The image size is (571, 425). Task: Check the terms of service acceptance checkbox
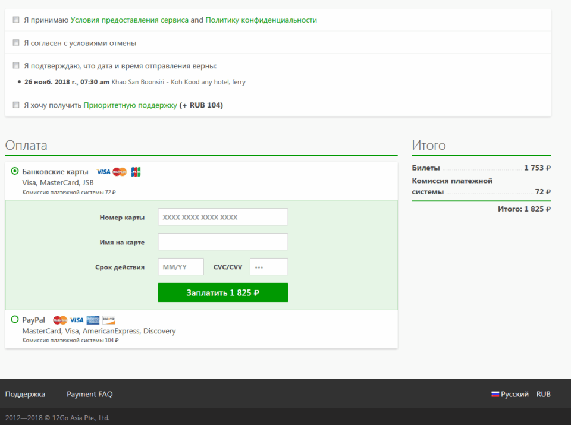click(16, 20)
